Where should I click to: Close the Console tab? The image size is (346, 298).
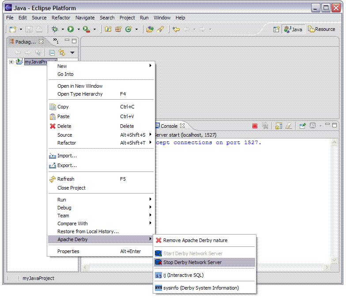(182, 126)
